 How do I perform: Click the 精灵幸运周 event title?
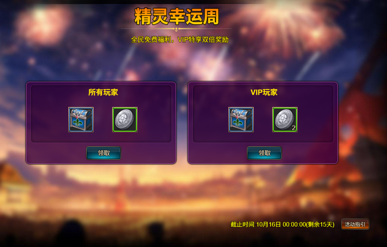[x=177, y=17]
